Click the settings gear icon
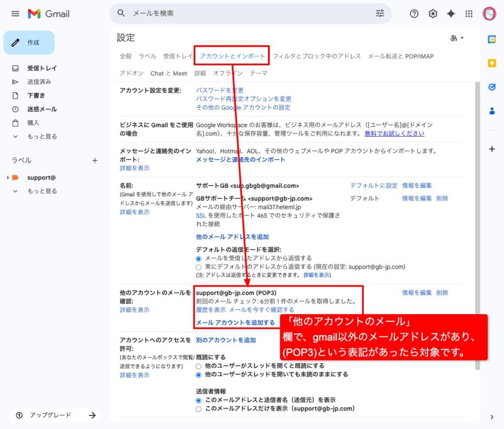This screenshot has width=504, height=429. pyautogui.click(x=432, y=14)
